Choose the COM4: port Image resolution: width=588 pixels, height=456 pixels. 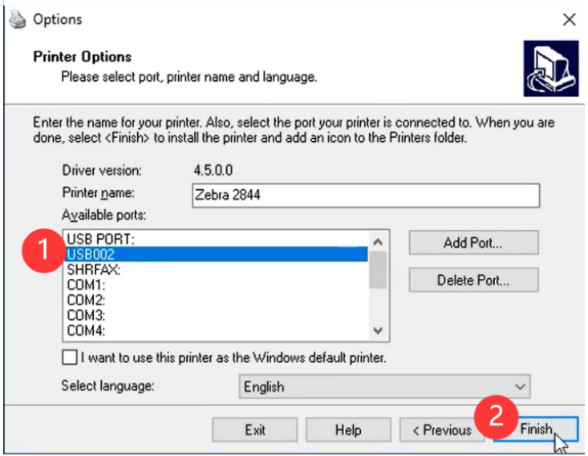click(217, 331)
